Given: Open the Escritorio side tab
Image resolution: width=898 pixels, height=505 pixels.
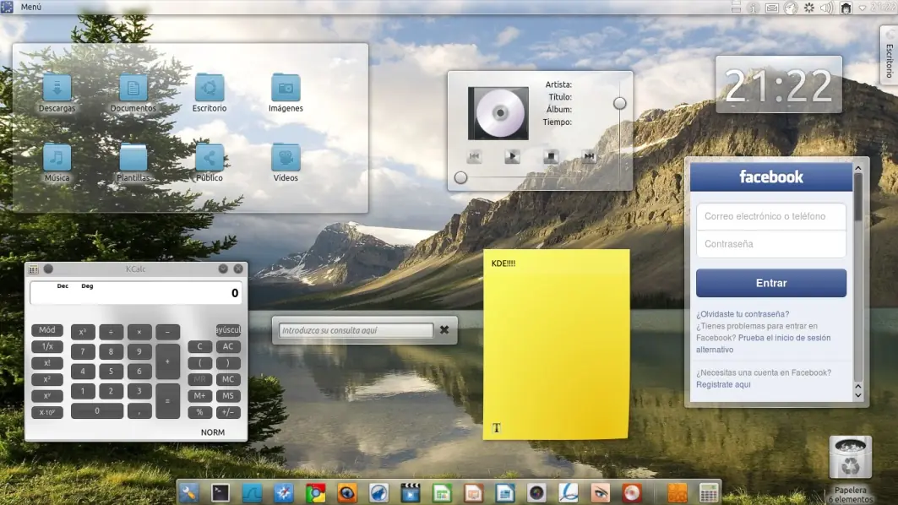Looking at the screenshot, I should 889,56.
